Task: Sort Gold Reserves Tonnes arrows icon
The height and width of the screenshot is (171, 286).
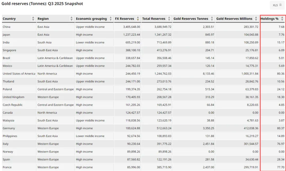Action: coord(212,18)
